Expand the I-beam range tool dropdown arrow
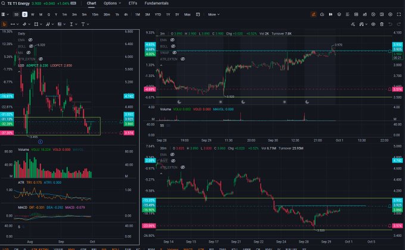This screenshot has width=405, height=250. pos(76,24)
